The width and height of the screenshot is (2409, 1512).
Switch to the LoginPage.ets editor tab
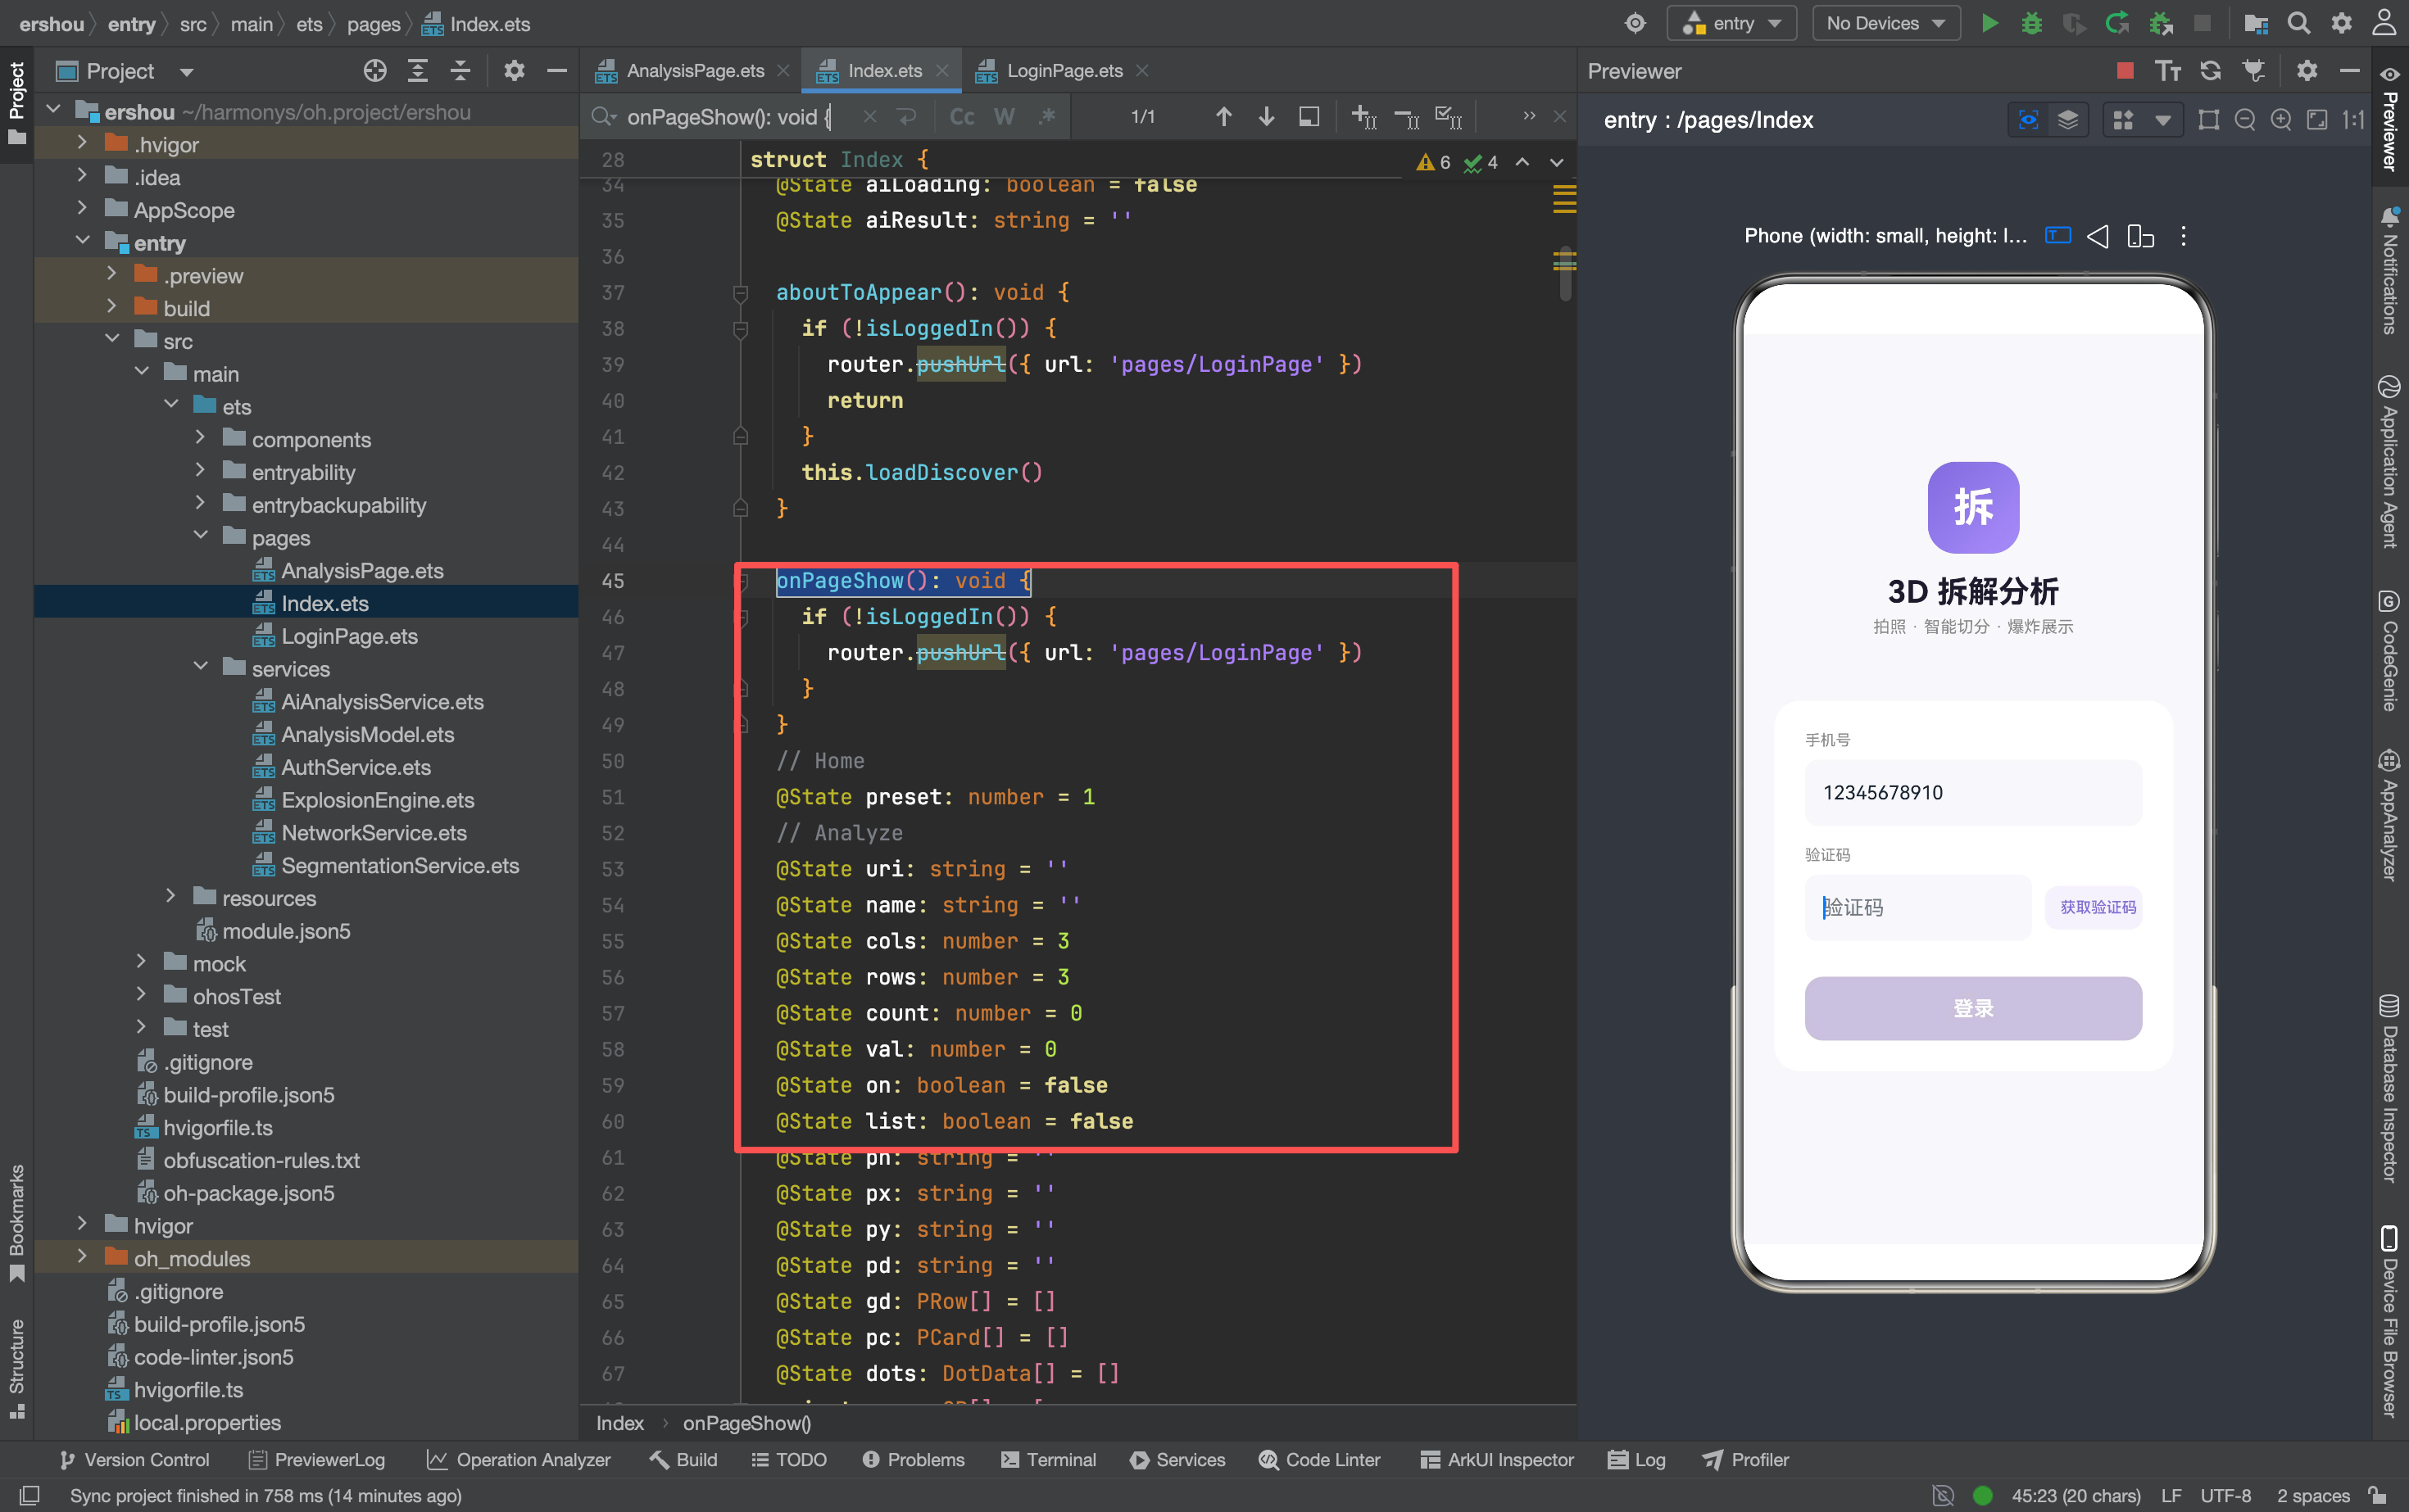(x=1064, y=70)
